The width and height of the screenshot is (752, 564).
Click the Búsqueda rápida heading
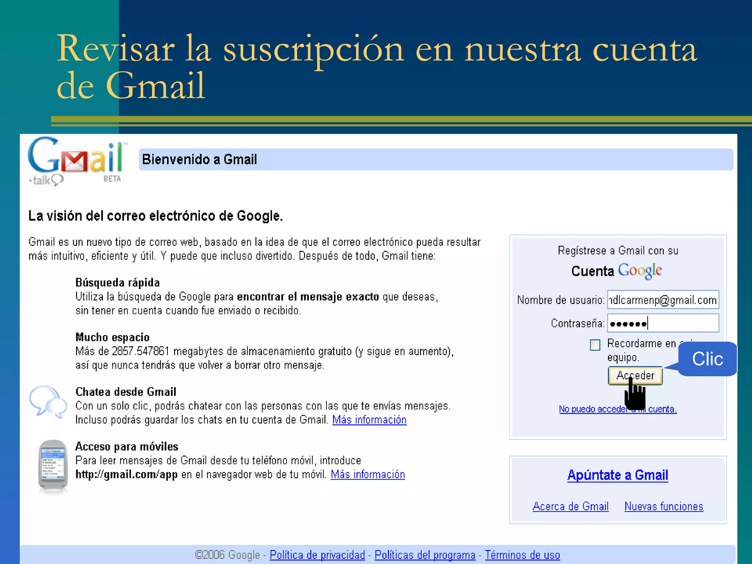click(117, 282)
